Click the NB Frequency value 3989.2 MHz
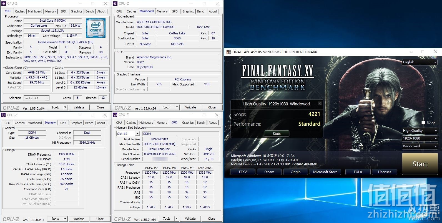Screen dimensions: 442x223 point(87,143)
